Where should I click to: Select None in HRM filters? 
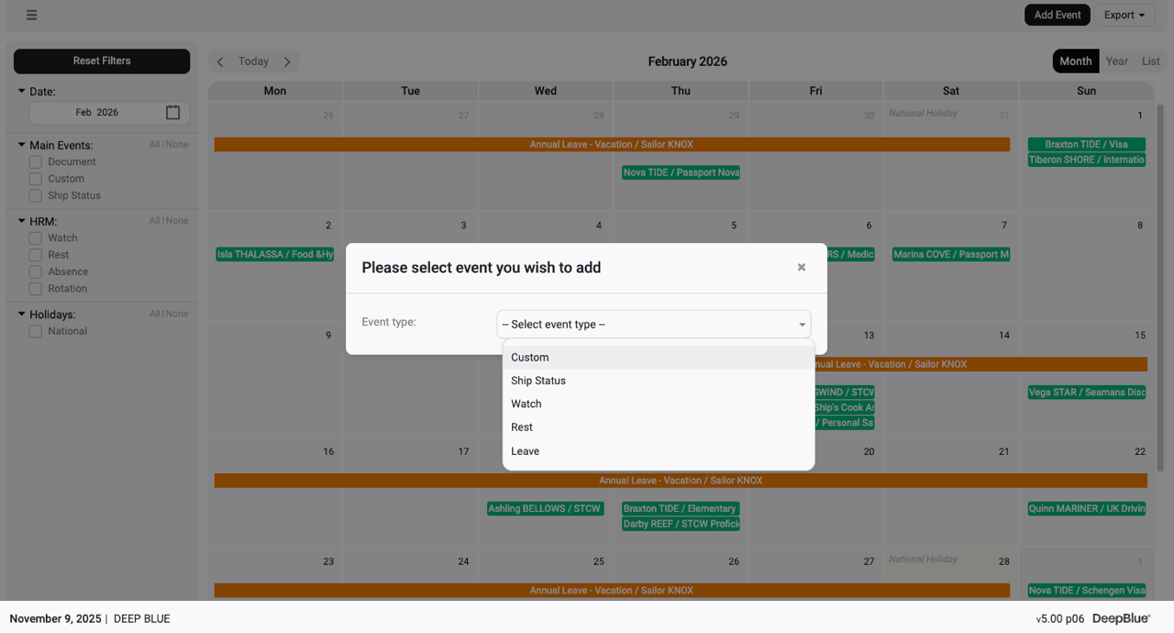[177, 221]
